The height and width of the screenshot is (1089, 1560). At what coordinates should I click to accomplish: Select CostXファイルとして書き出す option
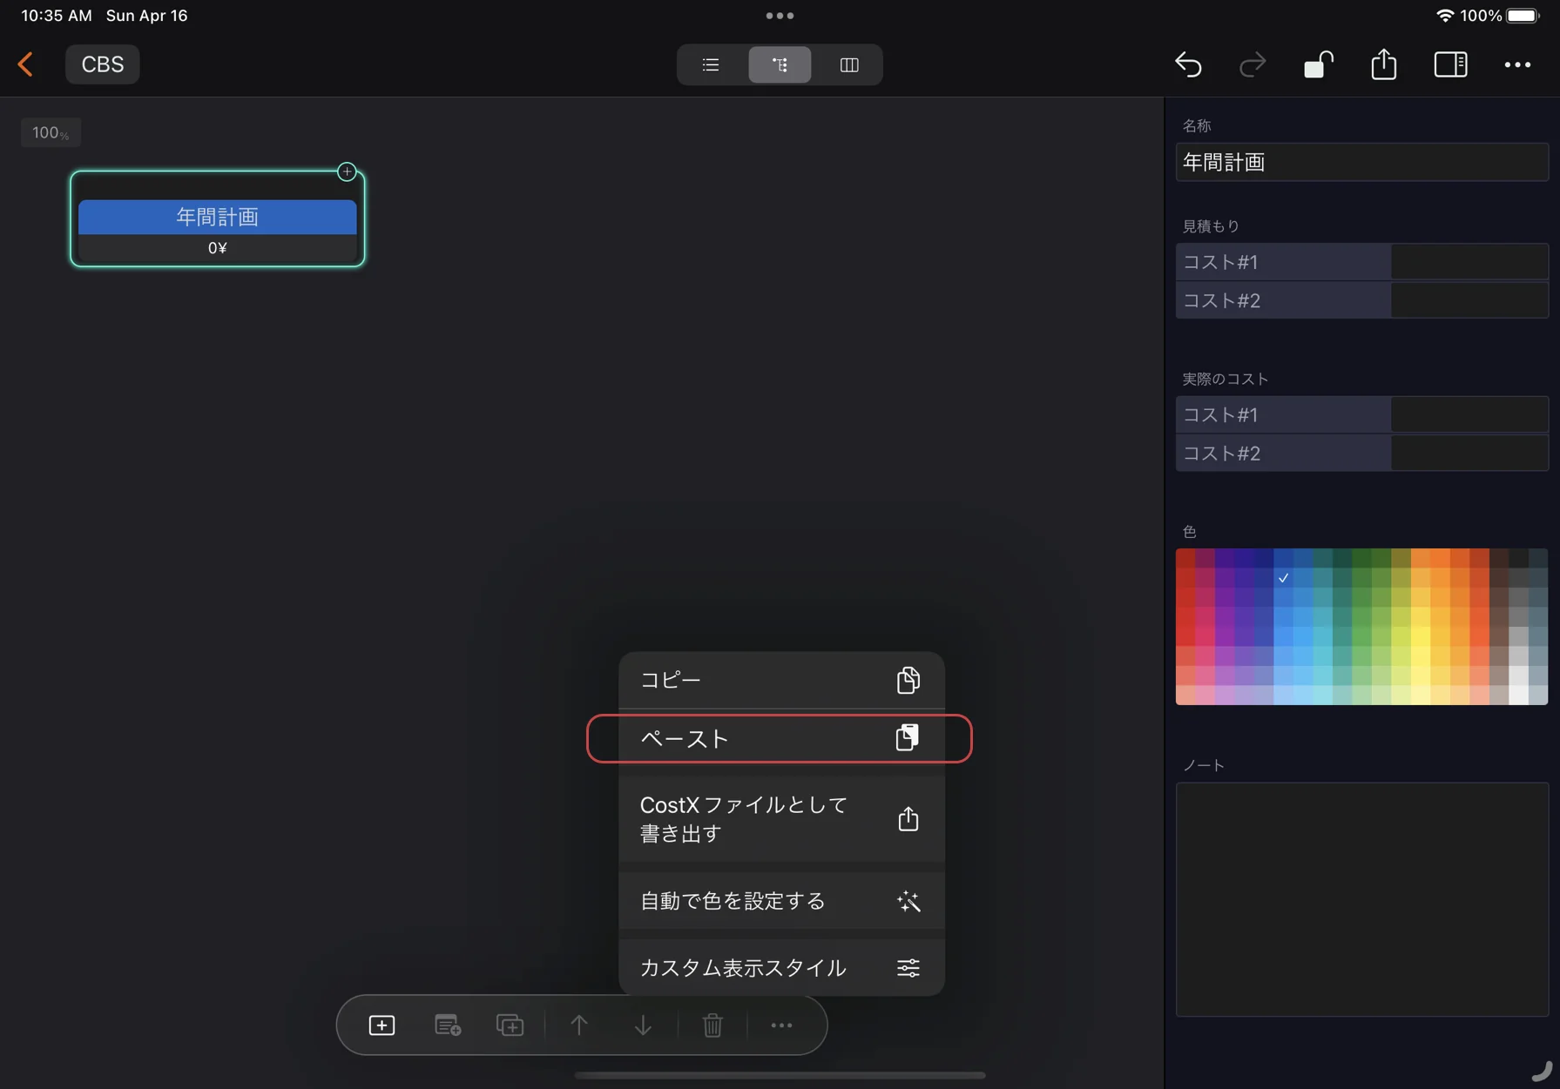click(778, 818)
